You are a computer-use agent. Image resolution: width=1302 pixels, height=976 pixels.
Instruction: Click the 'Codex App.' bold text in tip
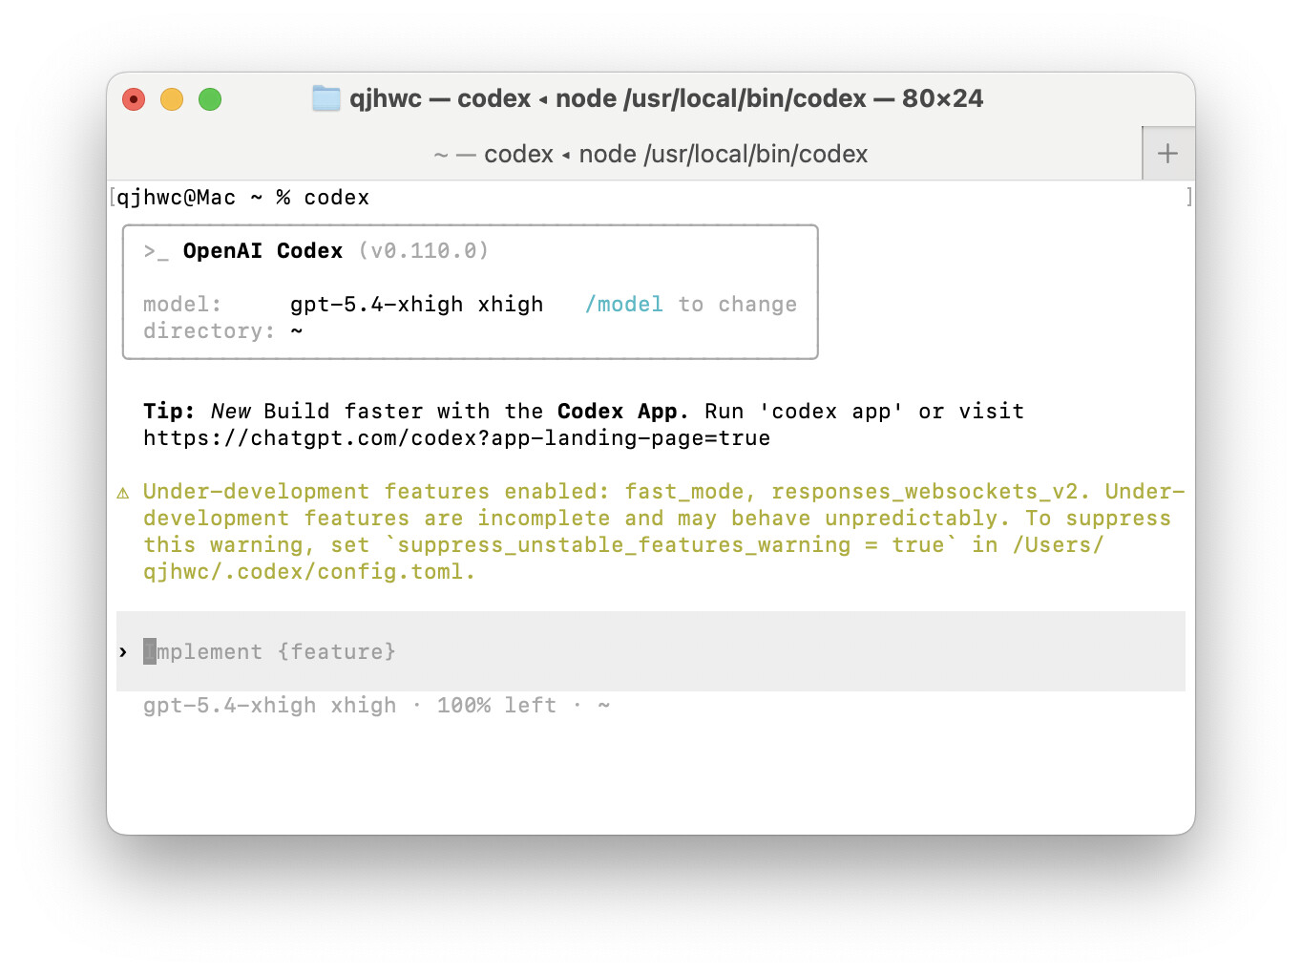[622, 412]
